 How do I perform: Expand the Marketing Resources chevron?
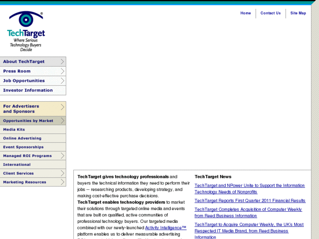point(62,182)
